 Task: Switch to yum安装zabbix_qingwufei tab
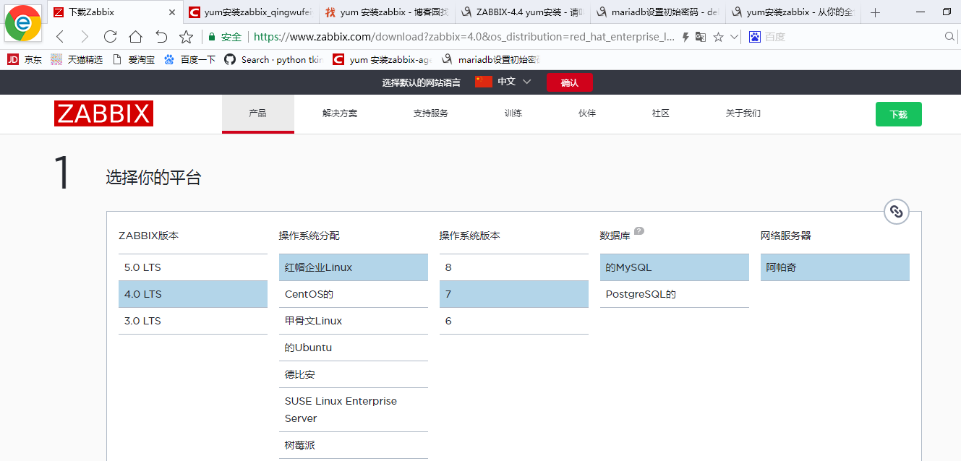tap(250, 12)
